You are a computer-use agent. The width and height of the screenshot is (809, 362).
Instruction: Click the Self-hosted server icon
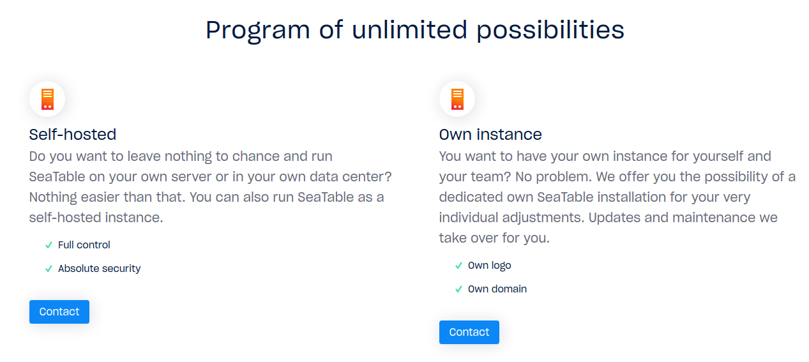[47, 99]
